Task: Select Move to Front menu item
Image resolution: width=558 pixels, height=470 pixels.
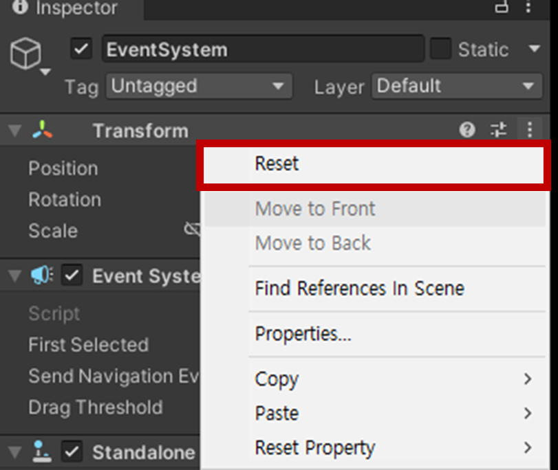Action: (375, 209)
